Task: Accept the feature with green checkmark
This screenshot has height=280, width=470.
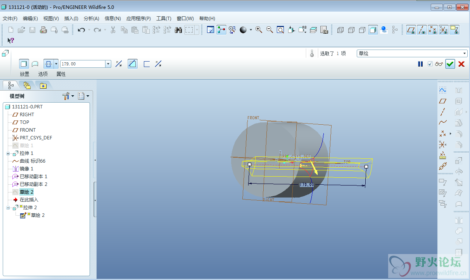Action: click(450, 64)
